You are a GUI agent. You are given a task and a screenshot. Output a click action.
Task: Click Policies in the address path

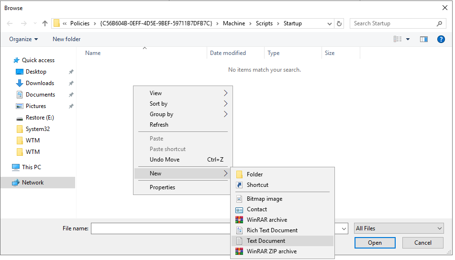point(80,23)
